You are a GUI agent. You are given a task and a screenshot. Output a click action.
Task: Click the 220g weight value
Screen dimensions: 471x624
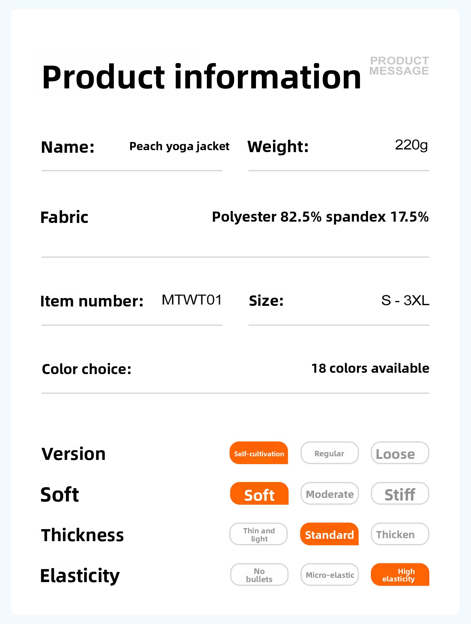pyautogui.click(x=411, y=145)
